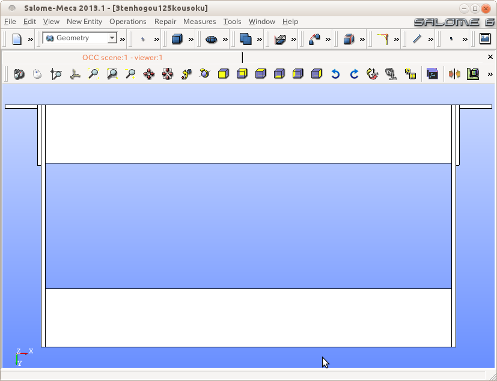Click the red and blue cube icon
The height and width of the screenshot is (381, 497).
tap(349, 39)
